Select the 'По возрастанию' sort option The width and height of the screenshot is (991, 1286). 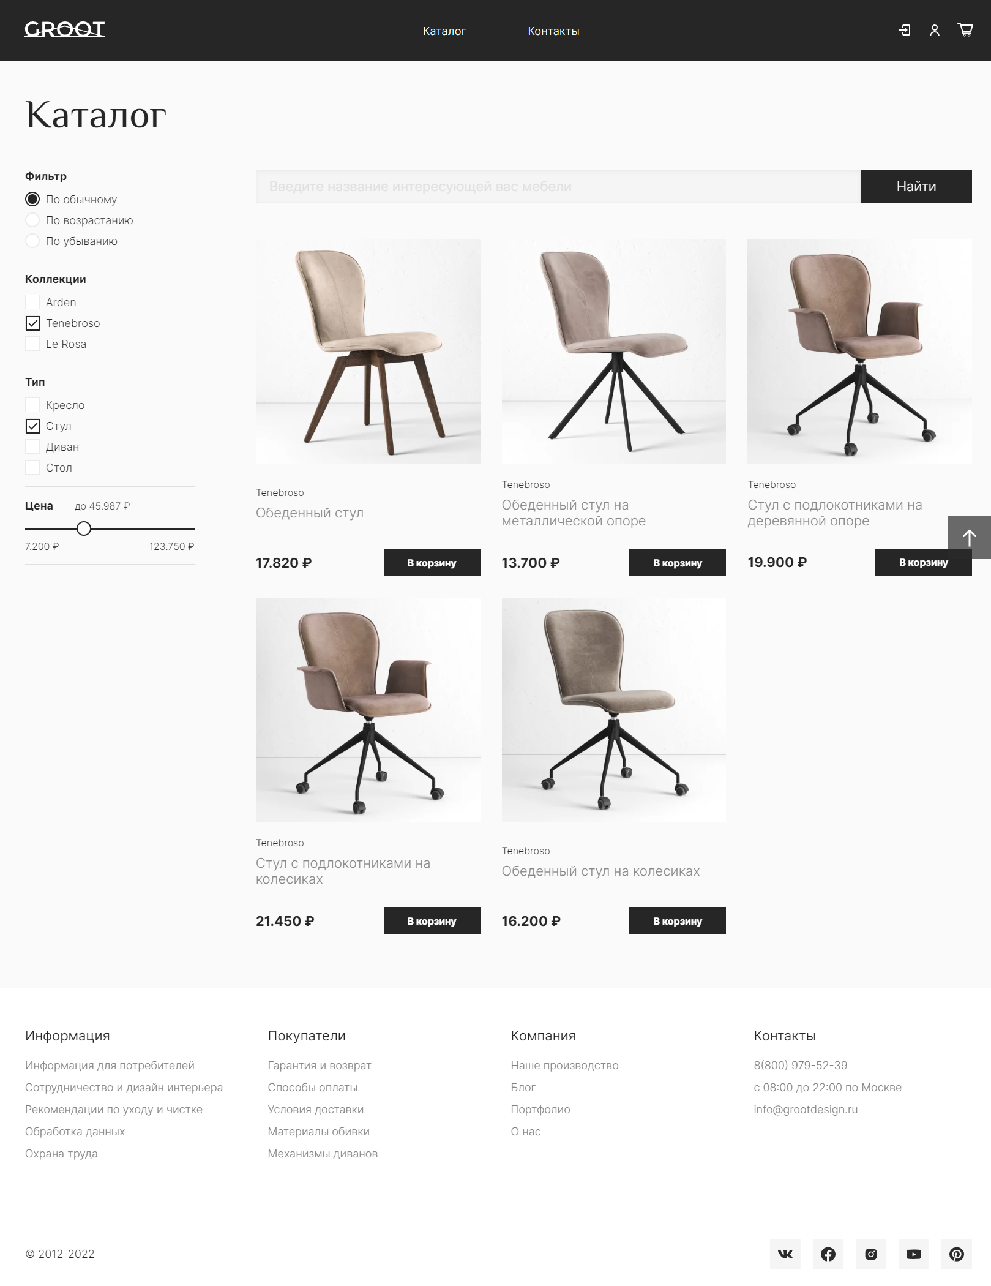pos(32,220)
